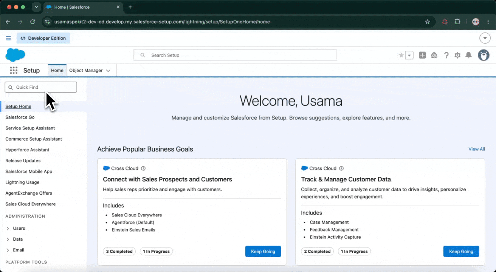
Task: Open Lightning Usage
Action: 22,182
